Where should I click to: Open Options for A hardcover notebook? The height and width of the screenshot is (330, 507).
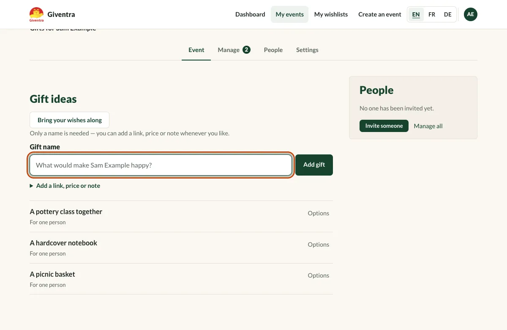tap(318, 245)
